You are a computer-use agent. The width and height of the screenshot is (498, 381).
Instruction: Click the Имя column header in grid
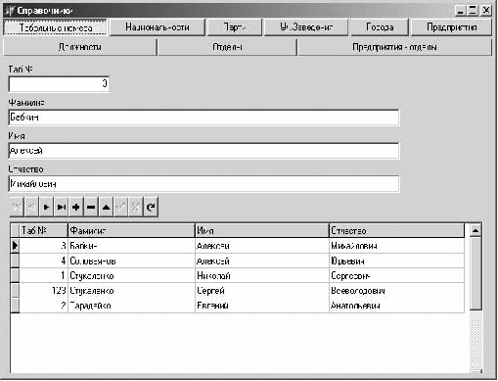[x=262, y=231]
